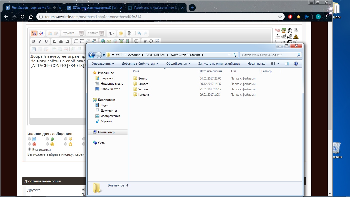Screen dimensions: 350x197
Task: Click the undo arrow in the editor toolbar
Action: click(139, 33)
